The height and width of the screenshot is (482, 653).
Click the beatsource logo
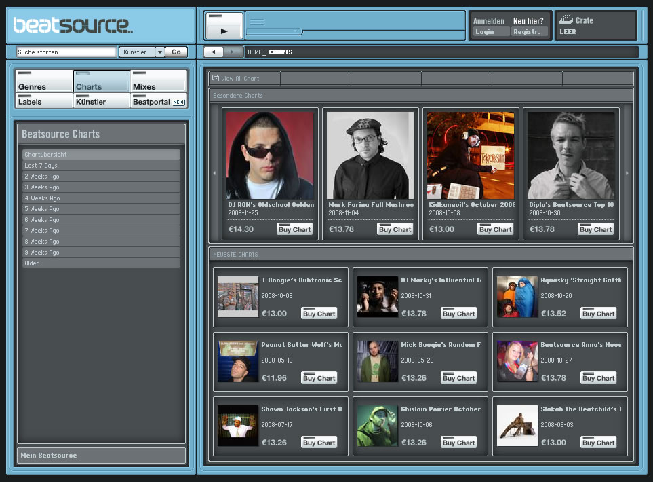[73, 25]
